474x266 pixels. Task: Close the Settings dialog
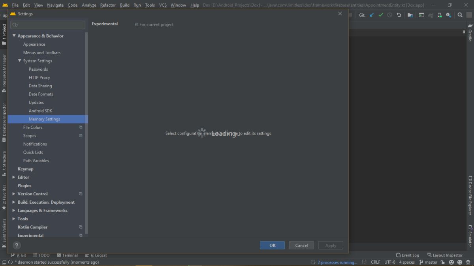coord(340,14)
